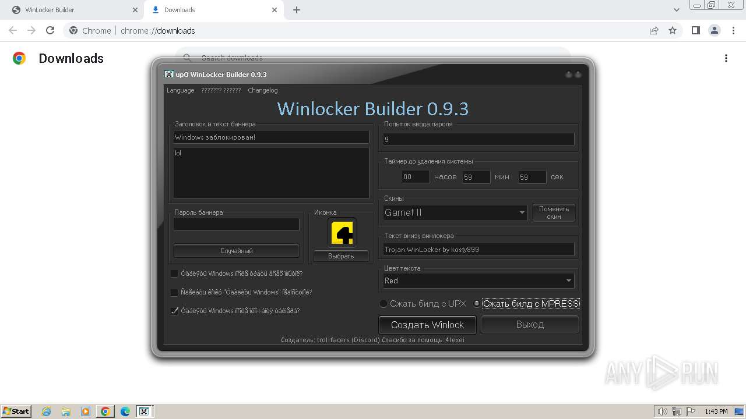Reload the Downloads page
Image resolution: width=746 pixels, height=419 pixels.
click(x=50, y=30)
